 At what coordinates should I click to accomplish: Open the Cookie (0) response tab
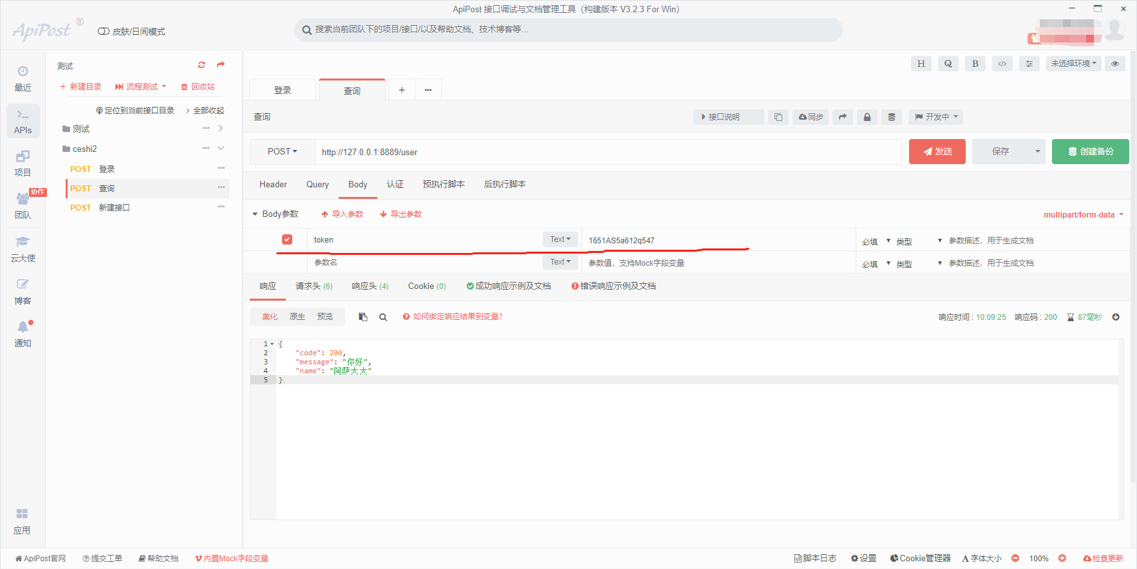(427, 286)
